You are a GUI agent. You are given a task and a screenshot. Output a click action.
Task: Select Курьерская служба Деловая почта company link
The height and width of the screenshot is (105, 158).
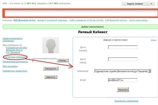(x=16, y=50)
